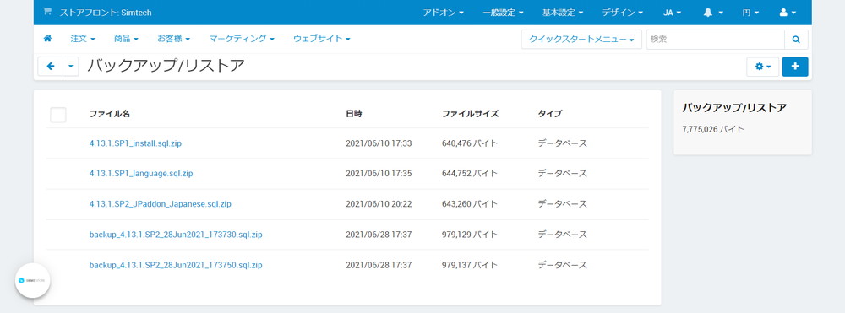Click the ファイル名 column header

109,114
